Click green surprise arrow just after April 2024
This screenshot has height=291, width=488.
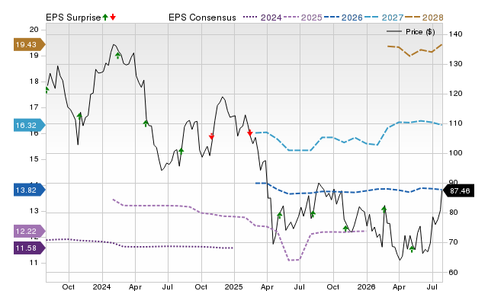(146, 123)
